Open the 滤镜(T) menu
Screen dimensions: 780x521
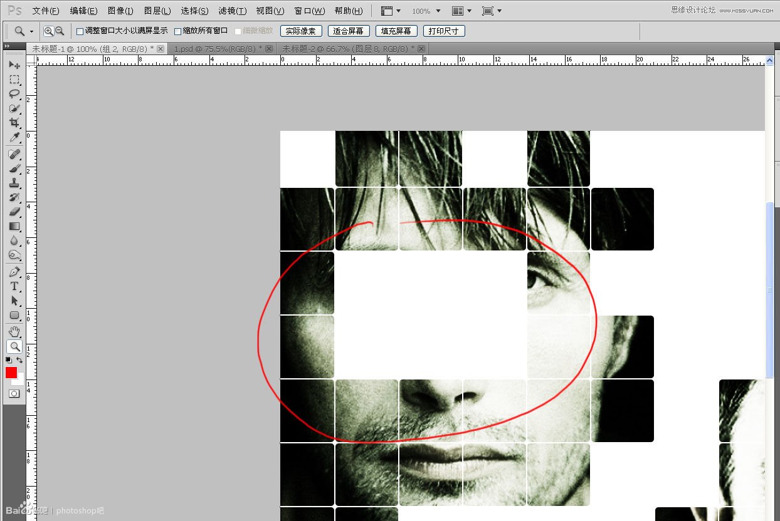click(x=232, y=11)
